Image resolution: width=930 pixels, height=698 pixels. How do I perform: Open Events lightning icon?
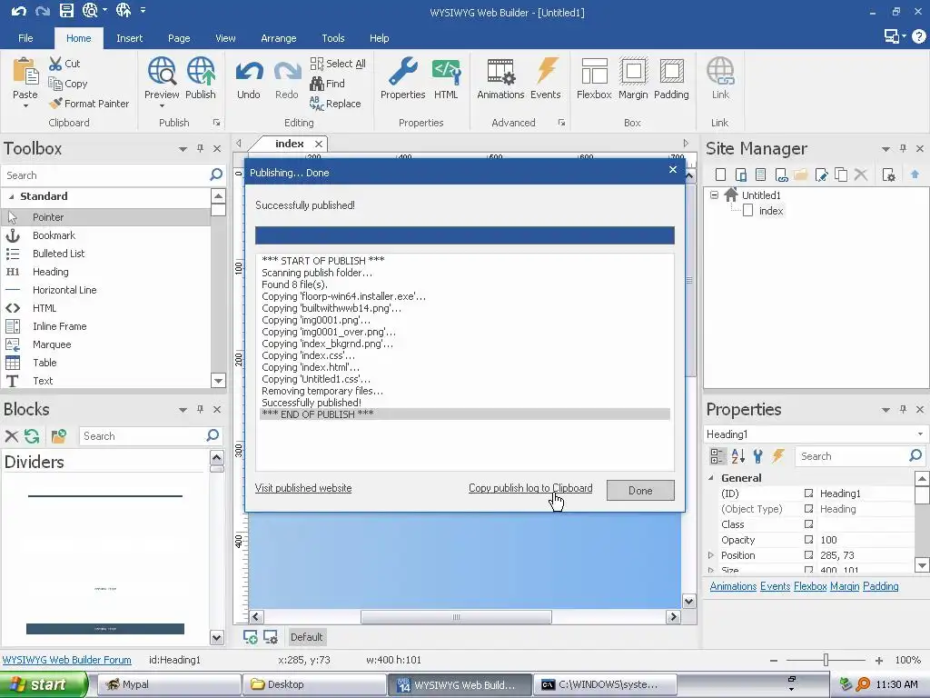546,71
